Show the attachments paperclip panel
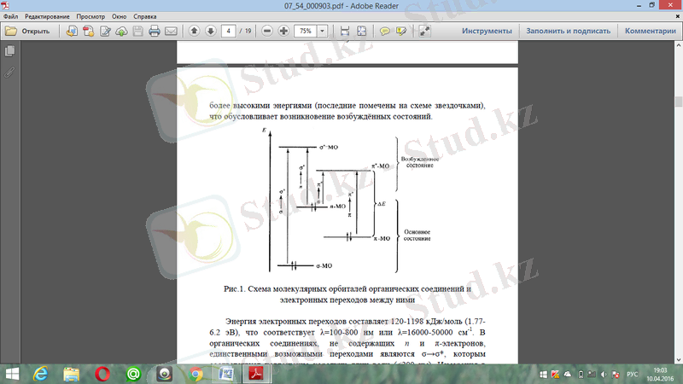 click(x=9, y=72)
